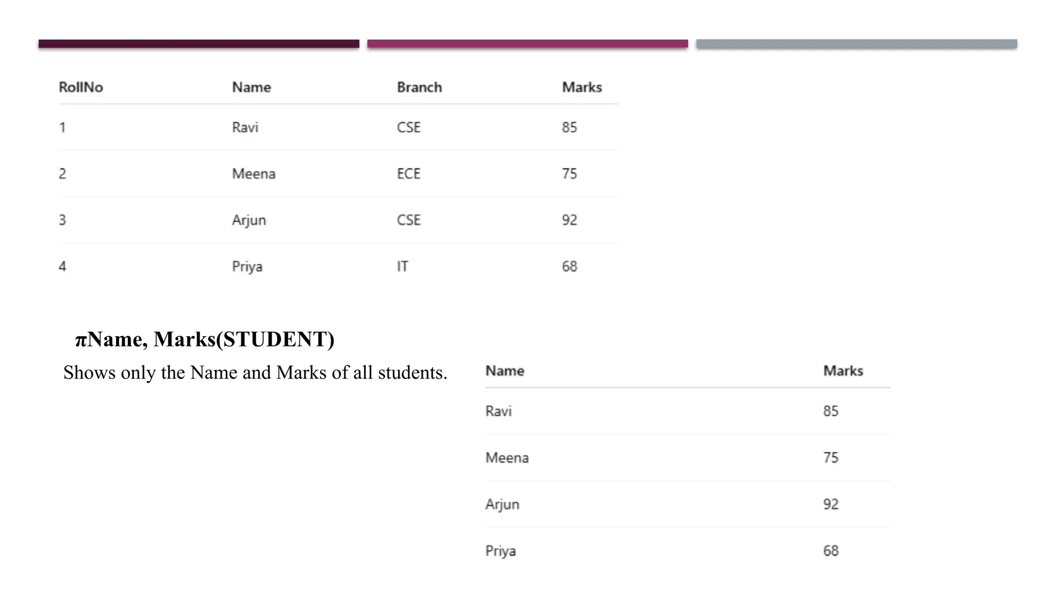1056x594 pixels.
Task: Click marks 92 in the result table
Action: pos(831,504)
